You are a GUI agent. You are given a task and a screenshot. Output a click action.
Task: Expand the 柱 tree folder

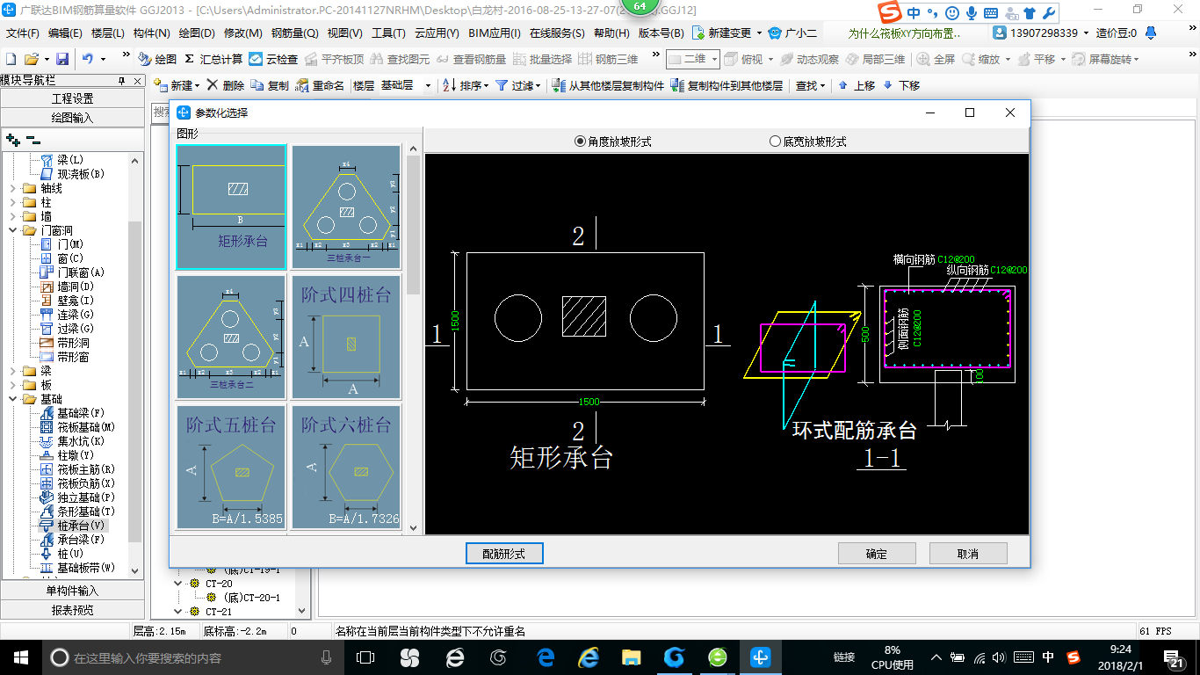point(12,202)
